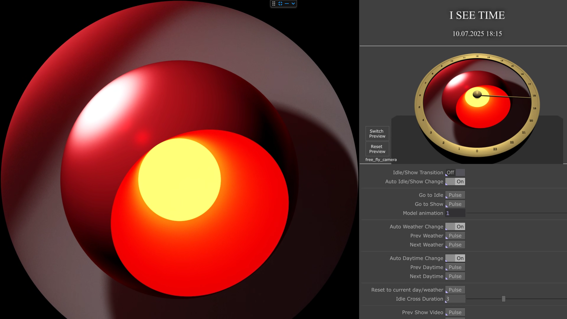Switch off Auto Daytime Change
Image resolution: width=567 pixels, height=319 pixels.
[x=455, y=258]
